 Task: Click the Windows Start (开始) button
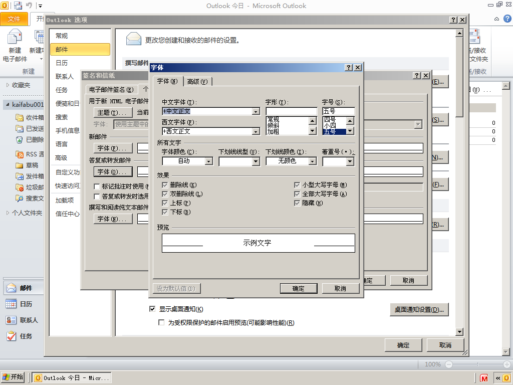(x=13, y=377)
